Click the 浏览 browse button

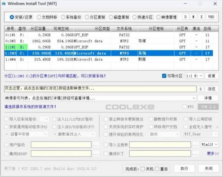click(211, 89)
